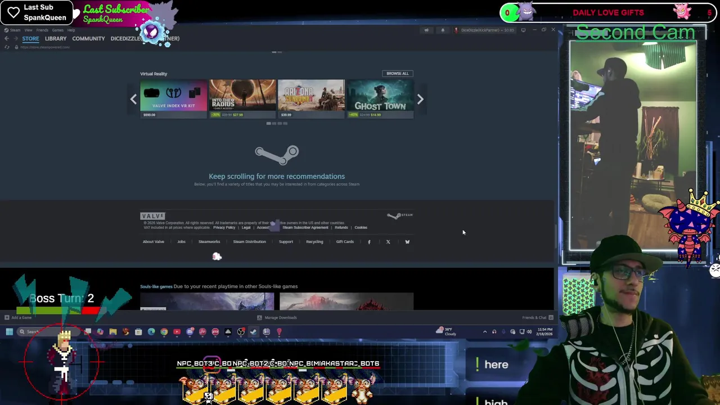Click the OBS Studio taskbar icon
720x405 pixels.
click(x=241, y=332)
